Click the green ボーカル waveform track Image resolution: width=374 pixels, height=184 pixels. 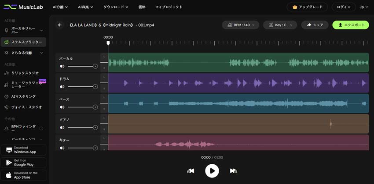(x=238, y=63)
